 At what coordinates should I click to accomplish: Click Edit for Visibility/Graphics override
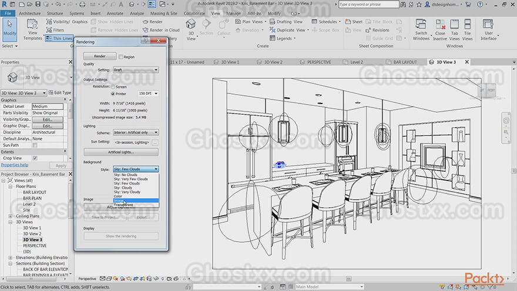tap(48, 119)
